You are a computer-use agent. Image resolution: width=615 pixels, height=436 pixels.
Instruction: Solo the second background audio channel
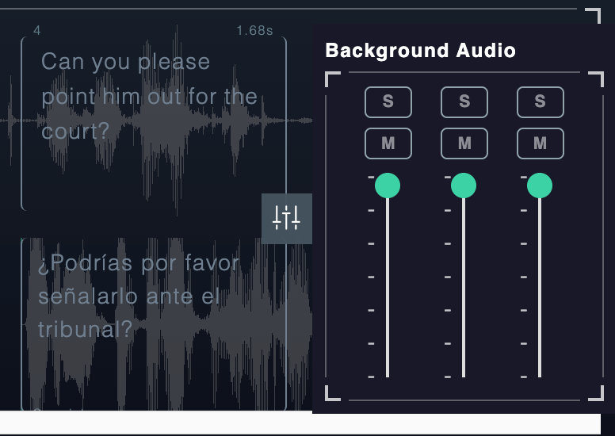tap(464, 102)
